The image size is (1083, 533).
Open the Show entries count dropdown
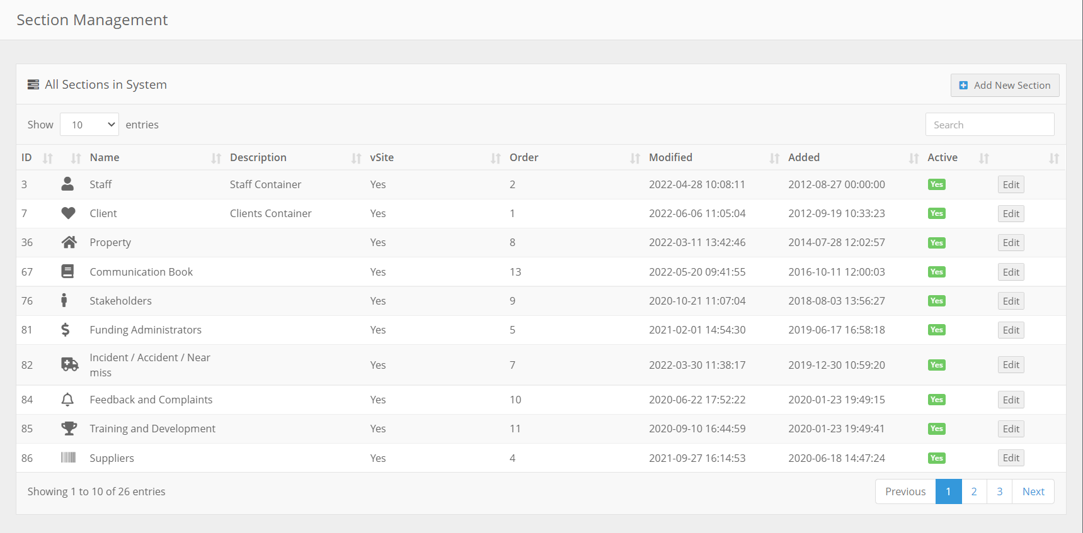89,125
